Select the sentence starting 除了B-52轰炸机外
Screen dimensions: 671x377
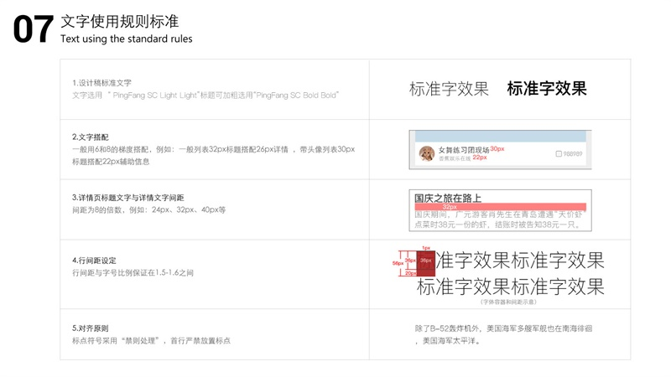point(504,328)
